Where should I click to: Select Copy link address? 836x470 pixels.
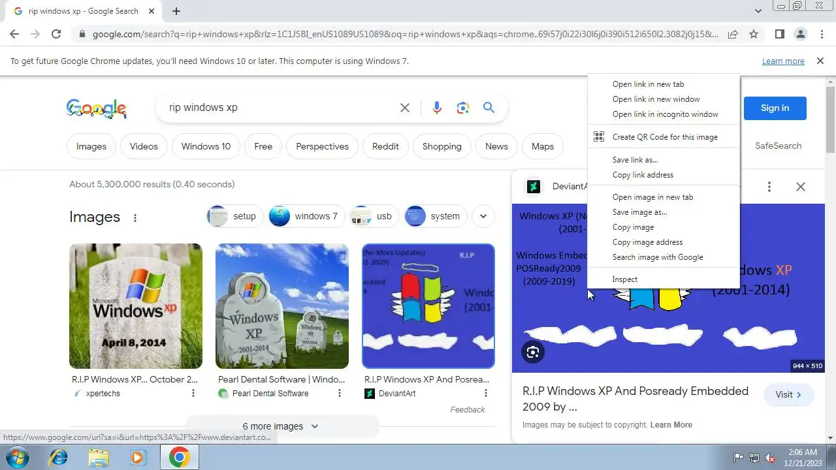click(x=664, y=175)
